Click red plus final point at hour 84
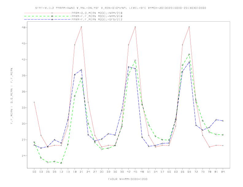The image size is (243, 187). pos(223,145)
